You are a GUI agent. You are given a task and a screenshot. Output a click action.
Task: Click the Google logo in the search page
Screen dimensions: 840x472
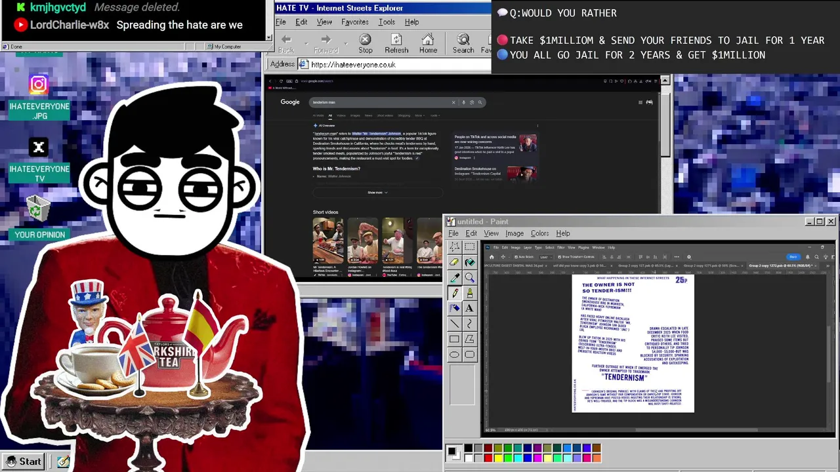click(x=290, y=102)
